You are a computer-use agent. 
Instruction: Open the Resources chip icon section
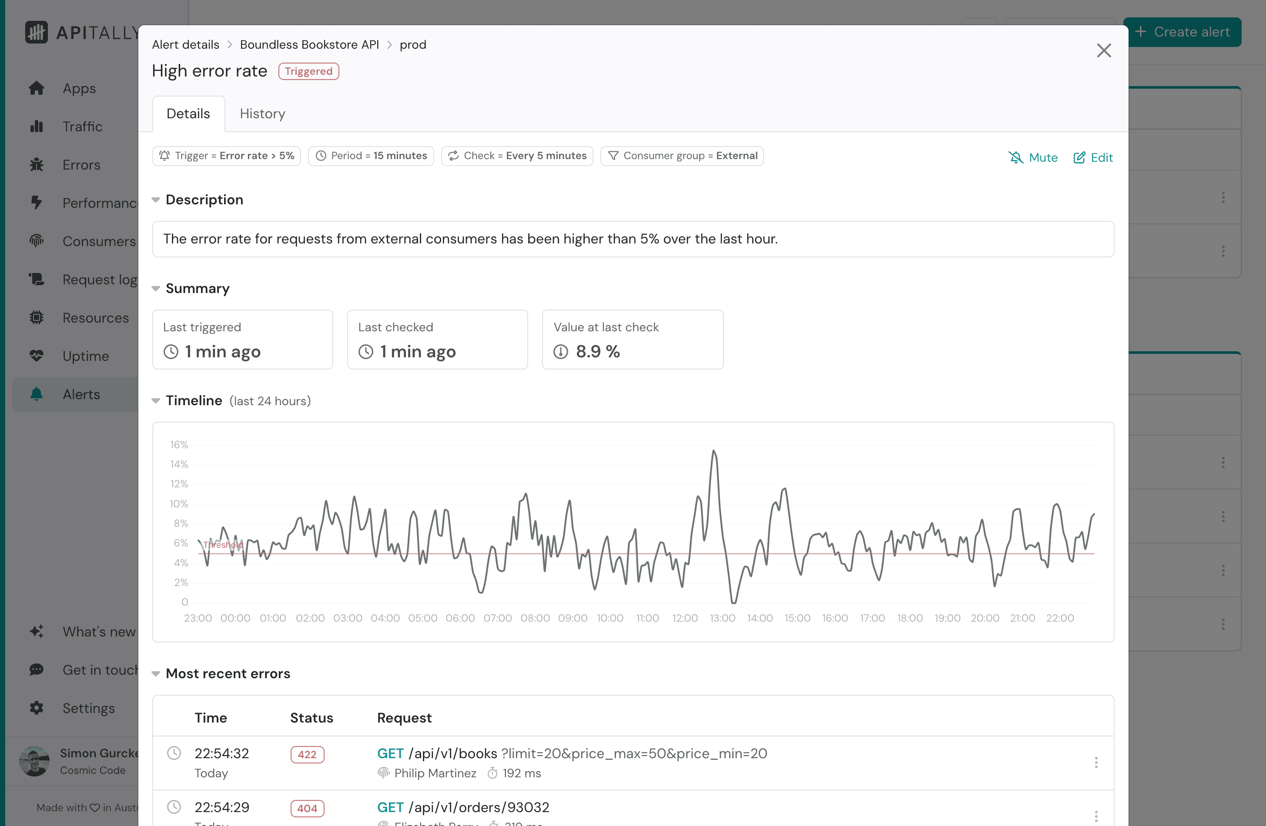[37, 317]
